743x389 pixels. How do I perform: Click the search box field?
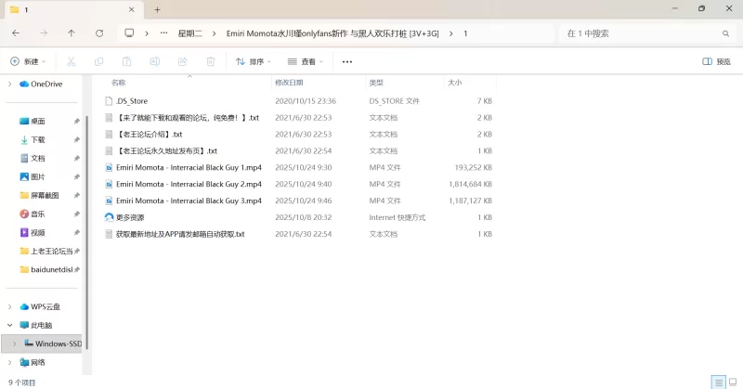641,33
